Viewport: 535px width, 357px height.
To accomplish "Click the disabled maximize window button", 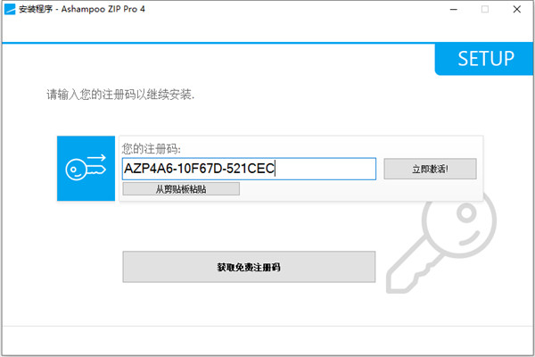I will coord(485,10).
